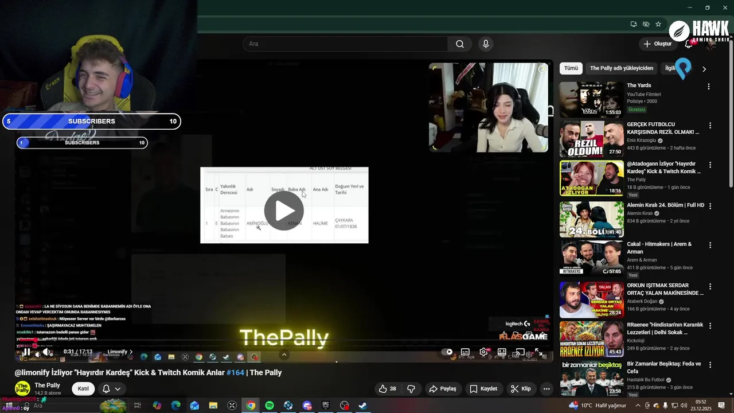Screen dimensions: 734x413
Task: Open options for Cakal Hitmakers video
Action: tap(710, 245)
